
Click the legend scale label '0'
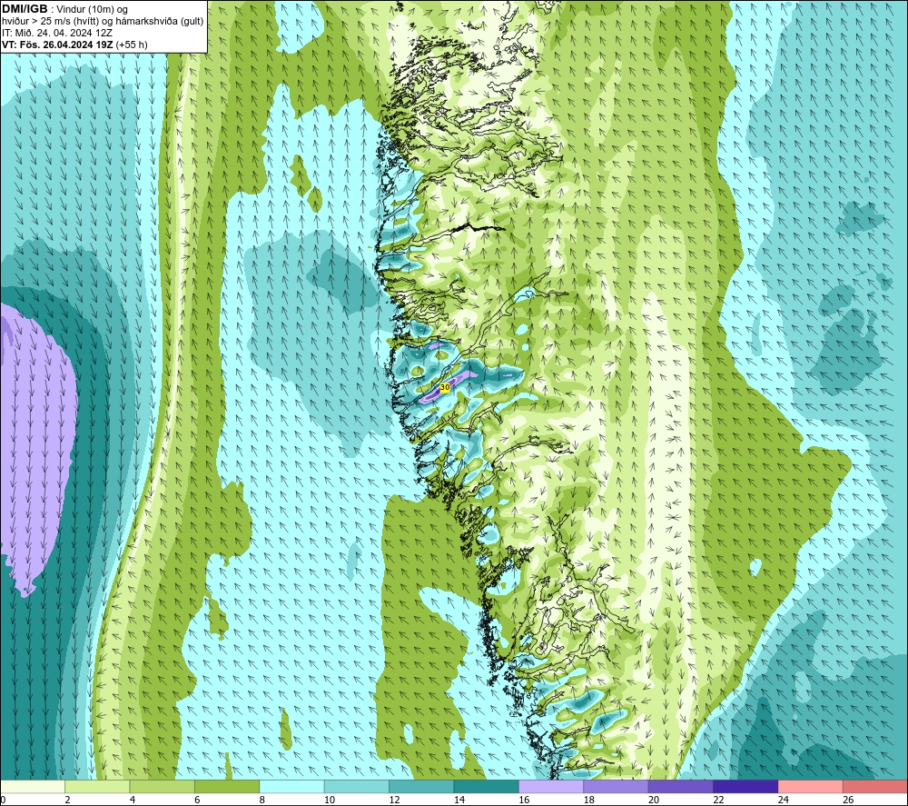[x=3, y=800]
